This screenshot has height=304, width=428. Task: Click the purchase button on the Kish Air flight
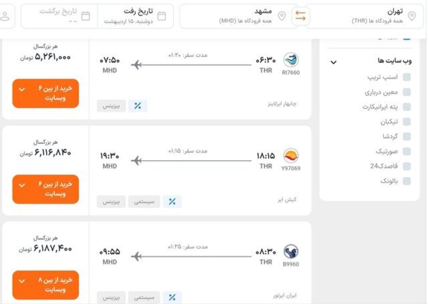[x=45, y=189]
